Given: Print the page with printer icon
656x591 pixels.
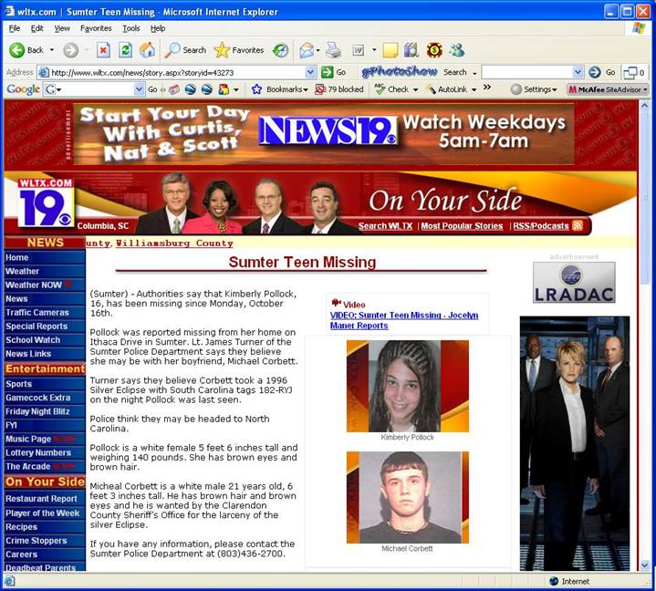Looking at the screenshot, I should click(333, 50).
